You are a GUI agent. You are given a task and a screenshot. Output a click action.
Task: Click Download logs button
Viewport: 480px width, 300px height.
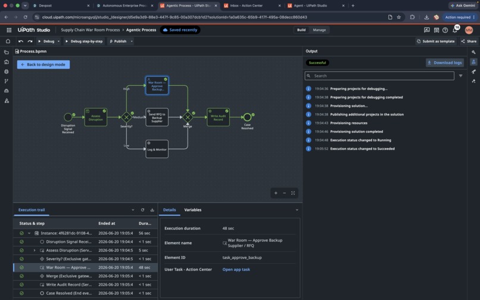(445, 62)
